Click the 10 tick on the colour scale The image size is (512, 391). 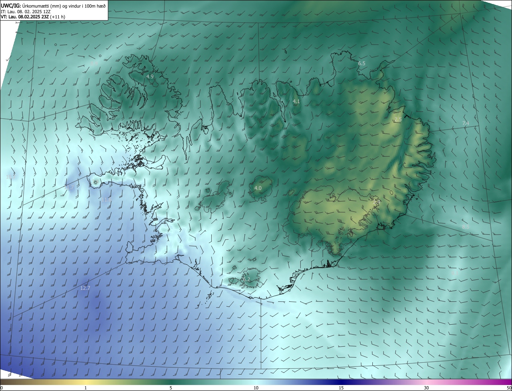pos(256,388)
